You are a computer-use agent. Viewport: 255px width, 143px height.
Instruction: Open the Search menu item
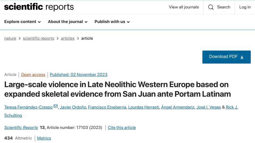tap(219, 7)
